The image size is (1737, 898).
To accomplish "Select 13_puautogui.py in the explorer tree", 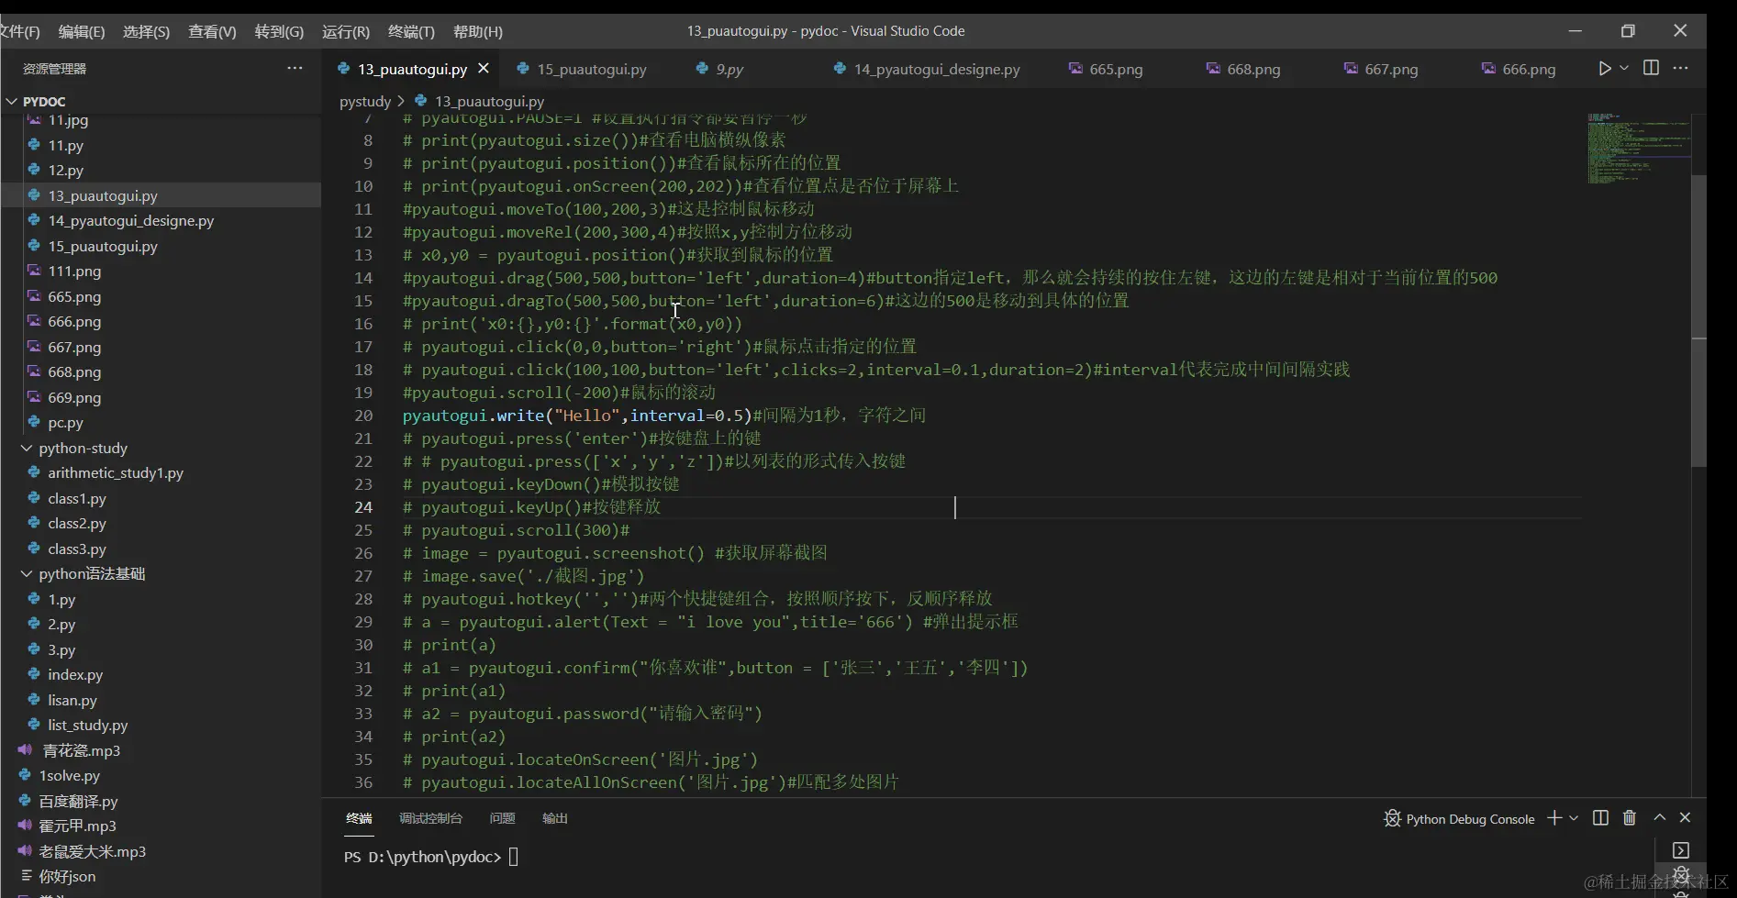I will [x=103, y=195].
